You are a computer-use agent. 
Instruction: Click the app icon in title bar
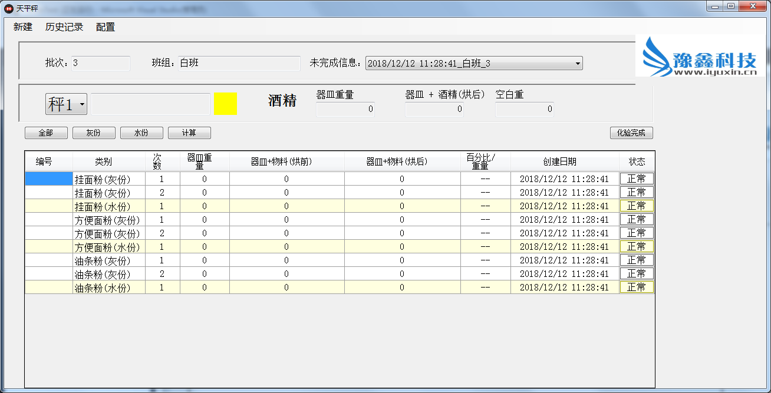pyautogui.click(x=9, y=7)
